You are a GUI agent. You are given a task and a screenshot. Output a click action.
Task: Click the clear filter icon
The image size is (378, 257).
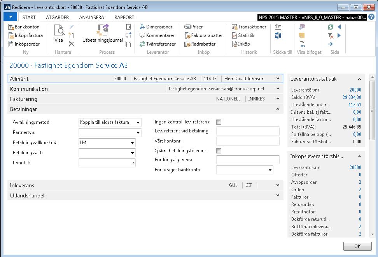(331, 36)
